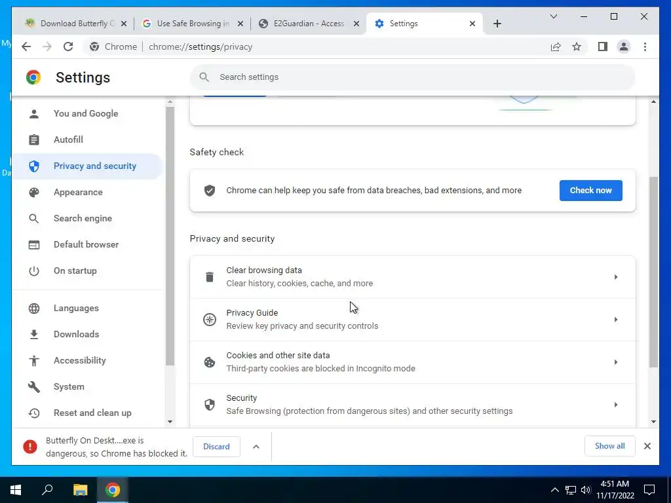Click the cookie icon
671x503 pixels.
(210, 362)
